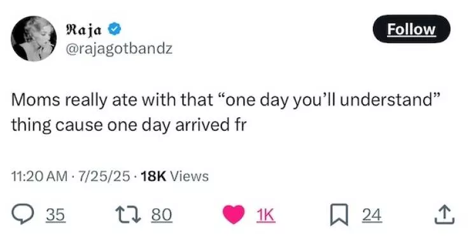
Task: Open Raja's profile picture
Action: click(34, 38)
